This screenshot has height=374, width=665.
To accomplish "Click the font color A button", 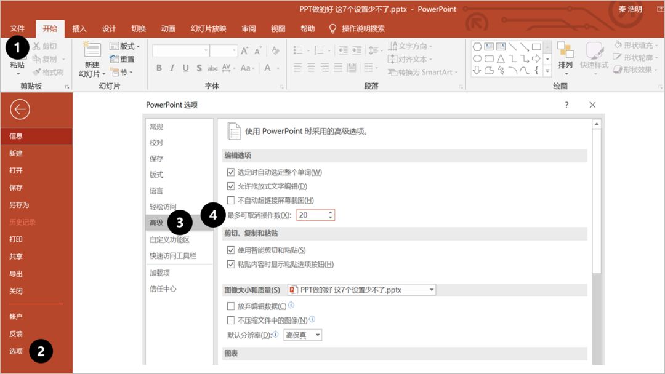I will coord(268,68).
